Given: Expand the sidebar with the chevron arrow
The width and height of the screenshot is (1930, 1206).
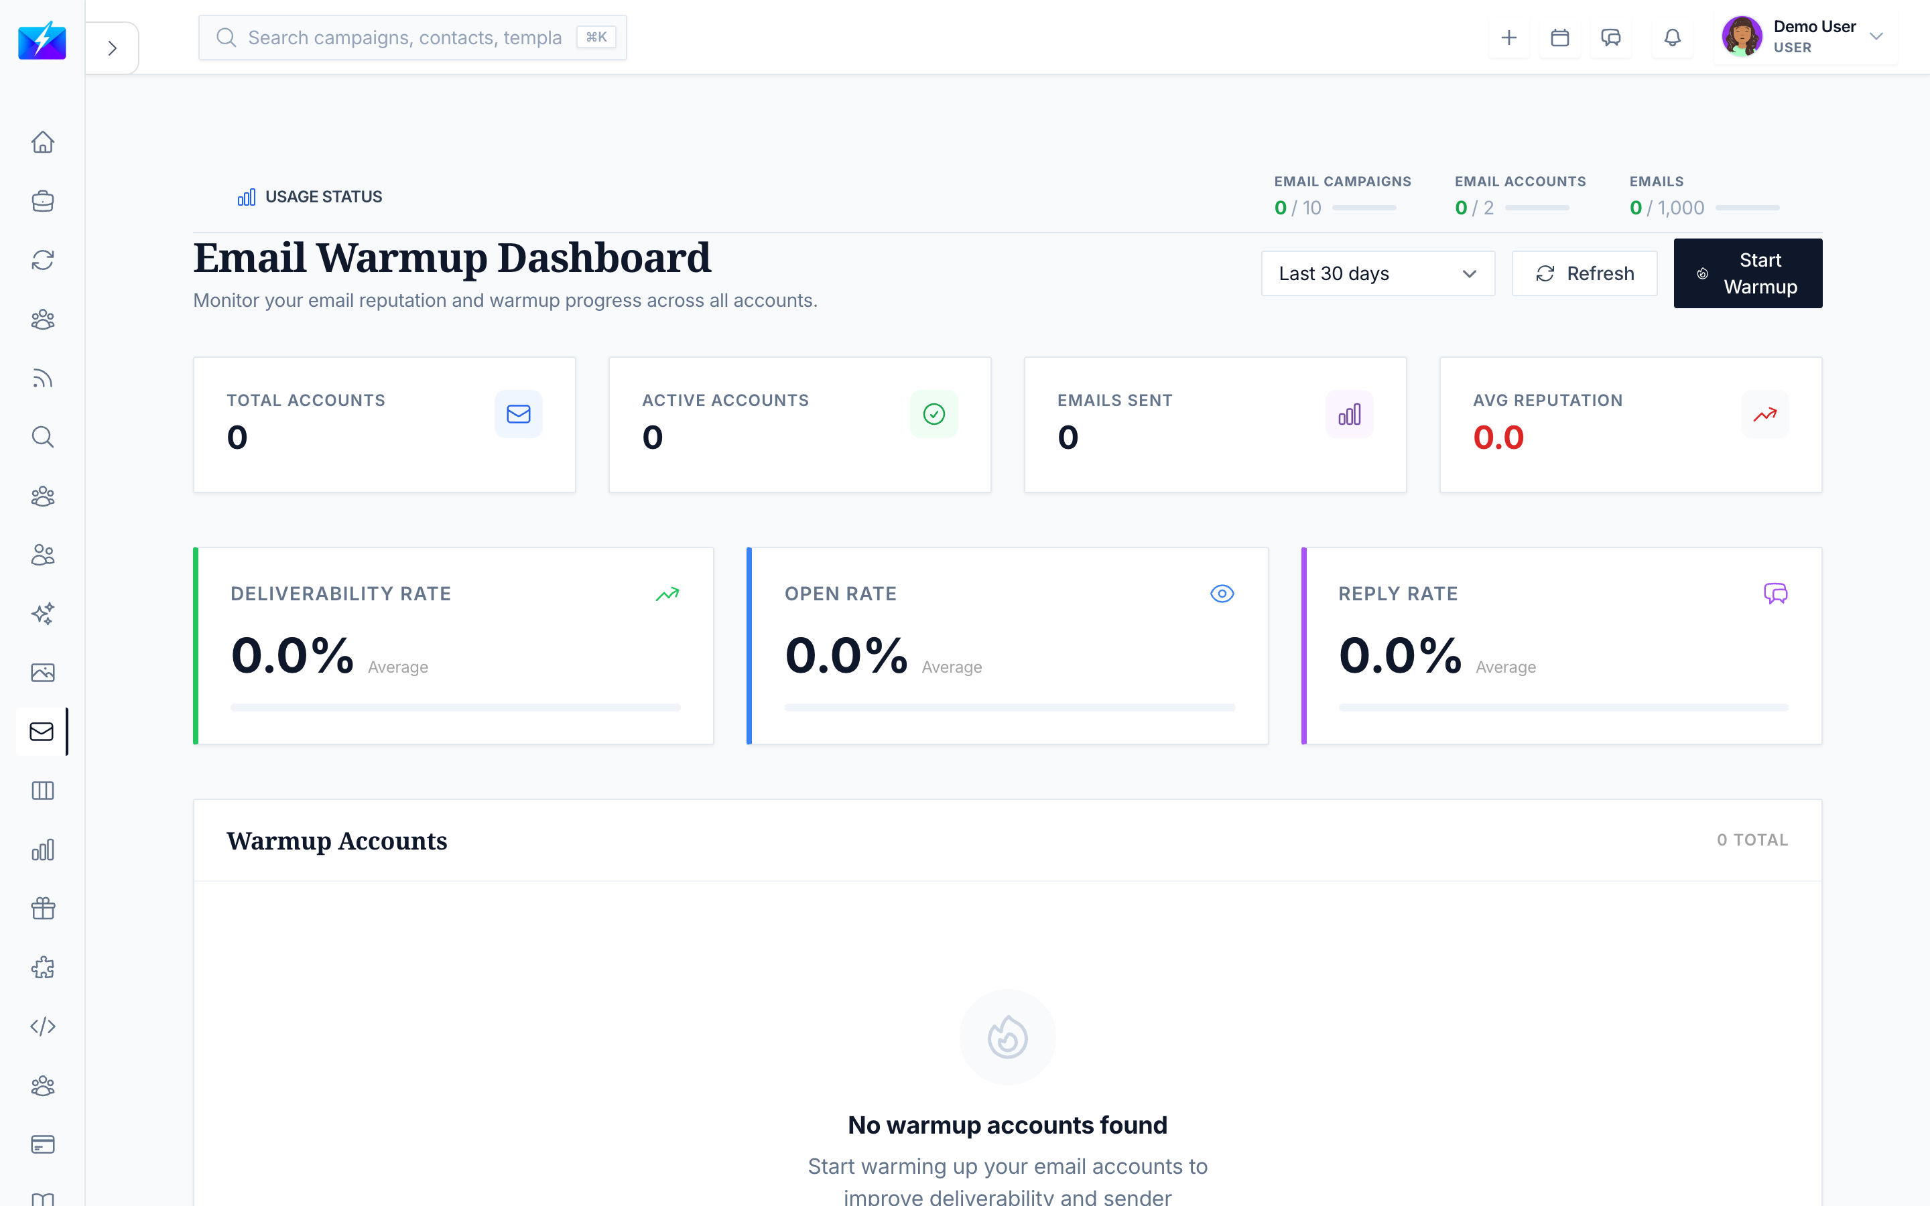Looking at the screenshot, I should [113, 48].
